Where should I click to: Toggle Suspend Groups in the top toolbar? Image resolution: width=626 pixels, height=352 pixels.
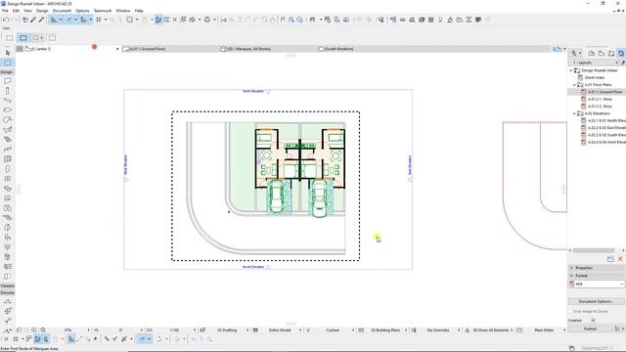click(x=158, y=20)
